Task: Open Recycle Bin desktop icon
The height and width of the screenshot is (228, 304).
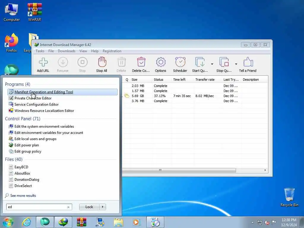Action: tap(289, 197)
